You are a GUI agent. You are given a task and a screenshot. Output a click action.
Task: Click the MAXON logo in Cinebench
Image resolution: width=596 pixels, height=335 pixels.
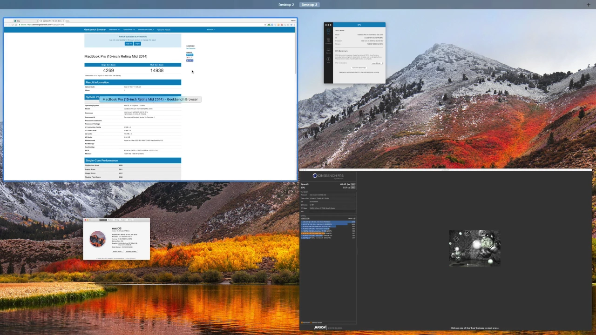click(320, 328)
